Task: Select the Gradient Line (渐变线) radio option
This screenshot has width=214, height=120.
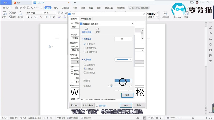Action: (x=85, y=73)
